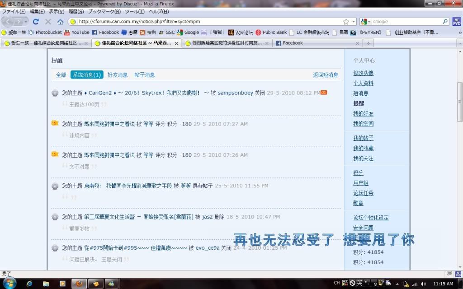Launch Internet Explorer from the taskbar
This screenshot has height=289, width=463.
point(29,284)
